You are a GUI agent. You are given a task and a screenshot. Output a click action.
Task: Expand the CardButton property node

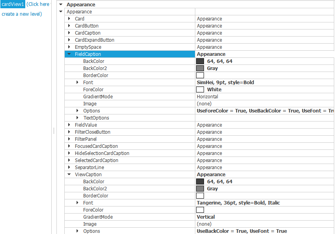(x=69, y=26)
